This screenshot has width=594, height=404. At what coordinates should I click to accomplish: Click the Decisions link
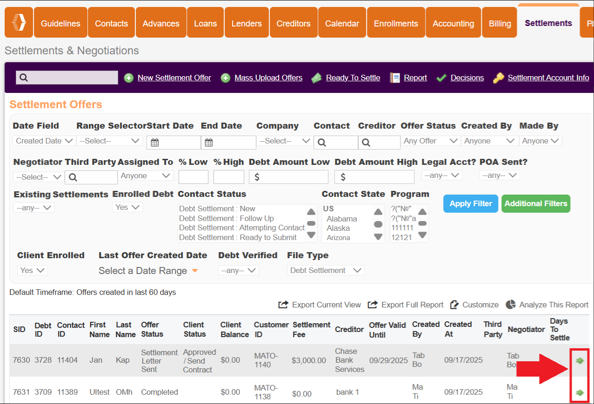[x=467, y=78]
